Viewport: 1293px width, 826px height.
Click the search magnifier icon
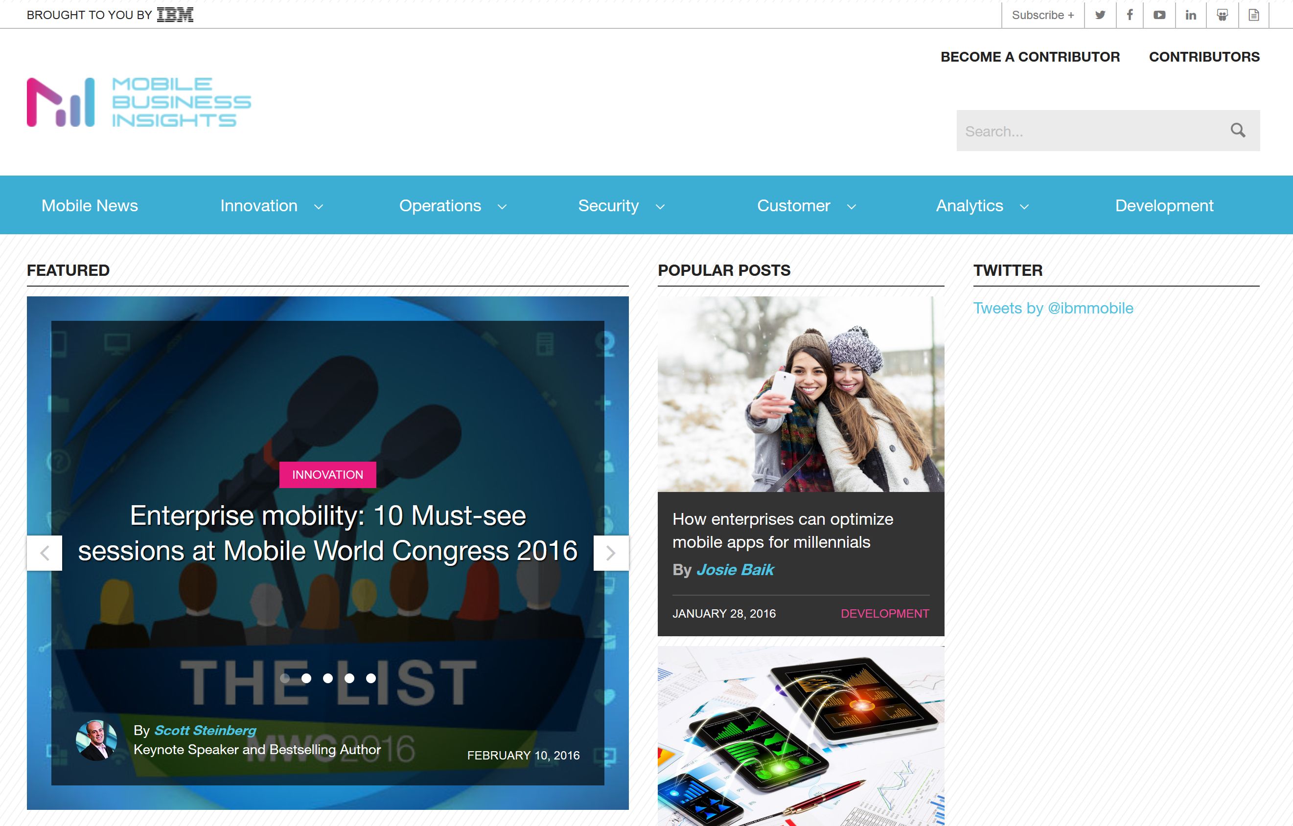(1238, 131)
